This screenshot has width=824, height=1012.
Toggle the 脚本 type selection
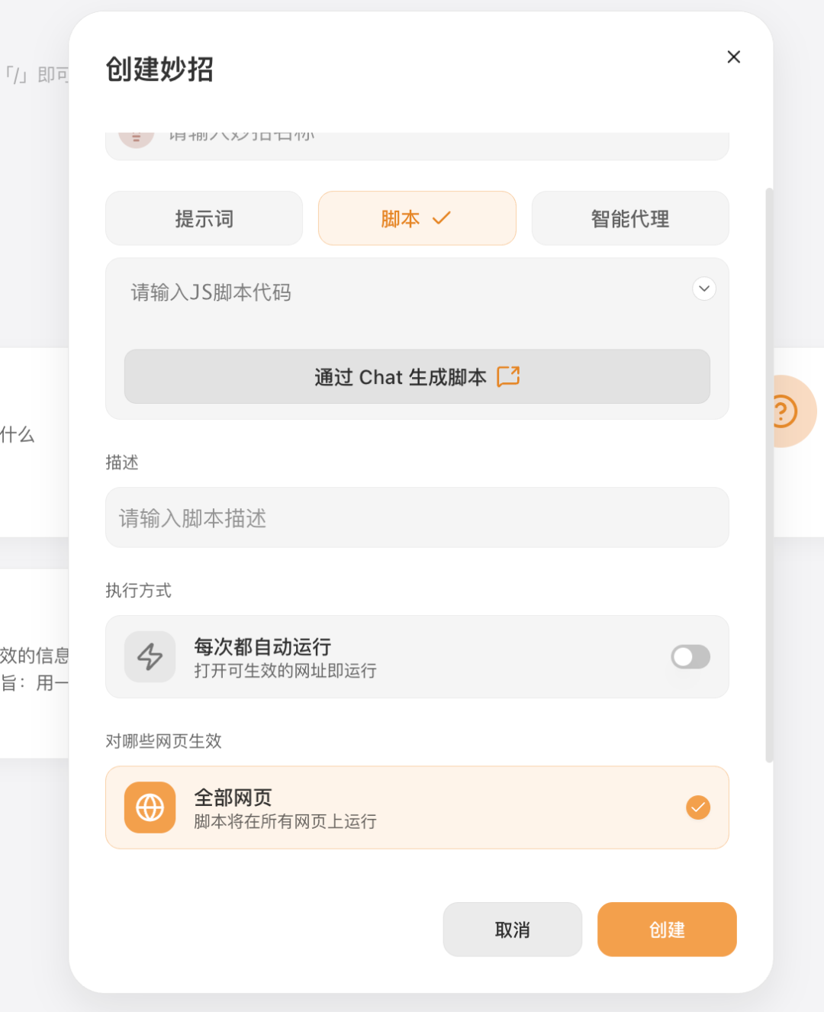tap(417, 218)
